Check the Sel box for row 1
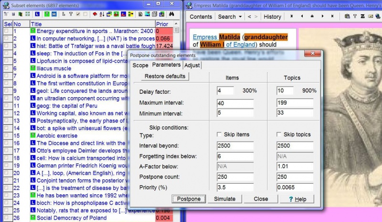 click(6, 31)
